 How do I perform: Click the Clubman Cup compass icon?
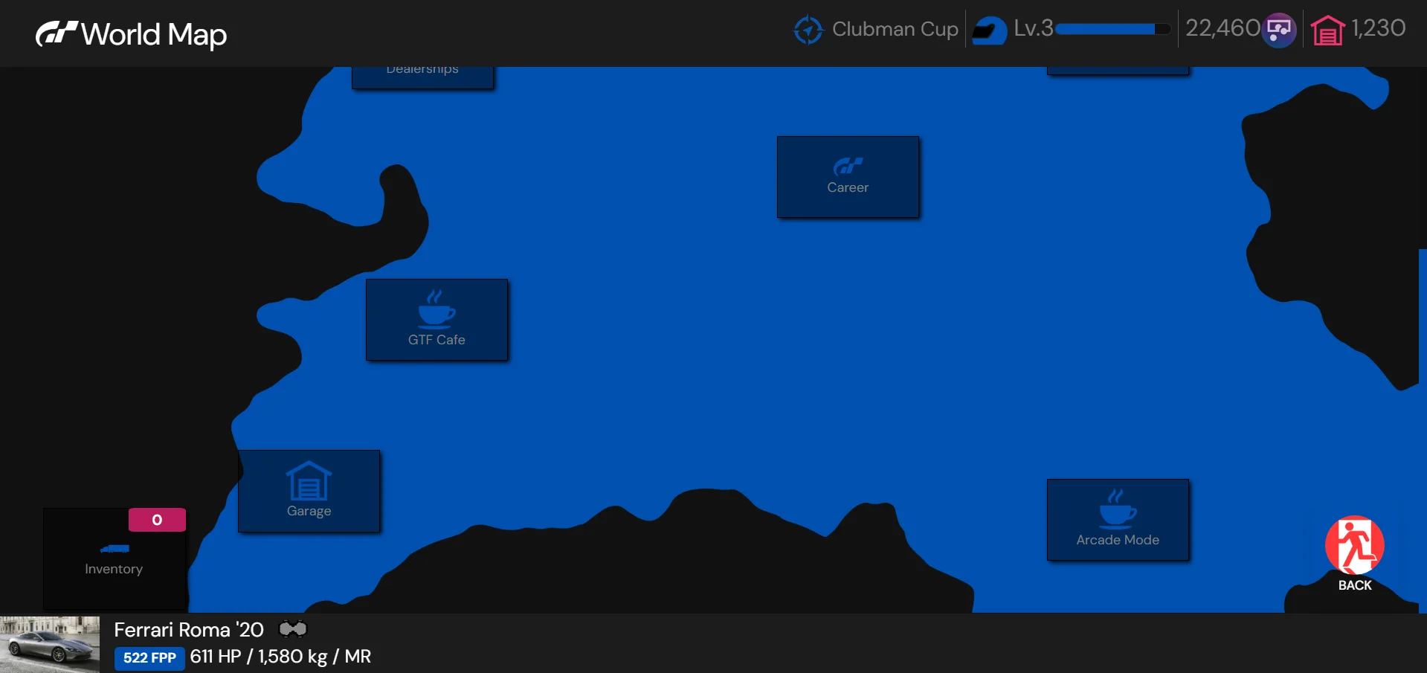tap(808, 30)
